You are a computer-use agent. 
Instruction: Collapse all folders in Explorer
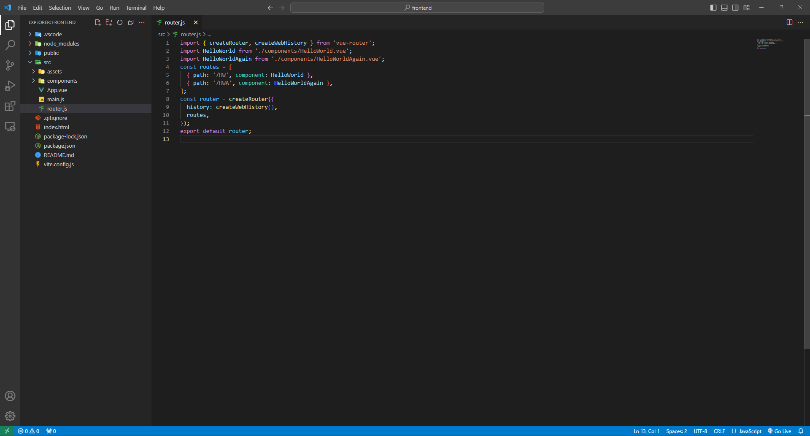(131, 22)
